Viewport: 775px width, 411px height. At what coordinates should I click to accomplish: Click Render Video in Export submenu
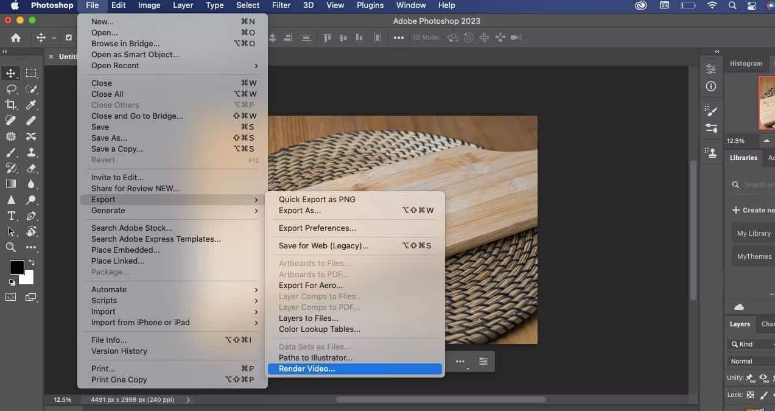point(307,369)
